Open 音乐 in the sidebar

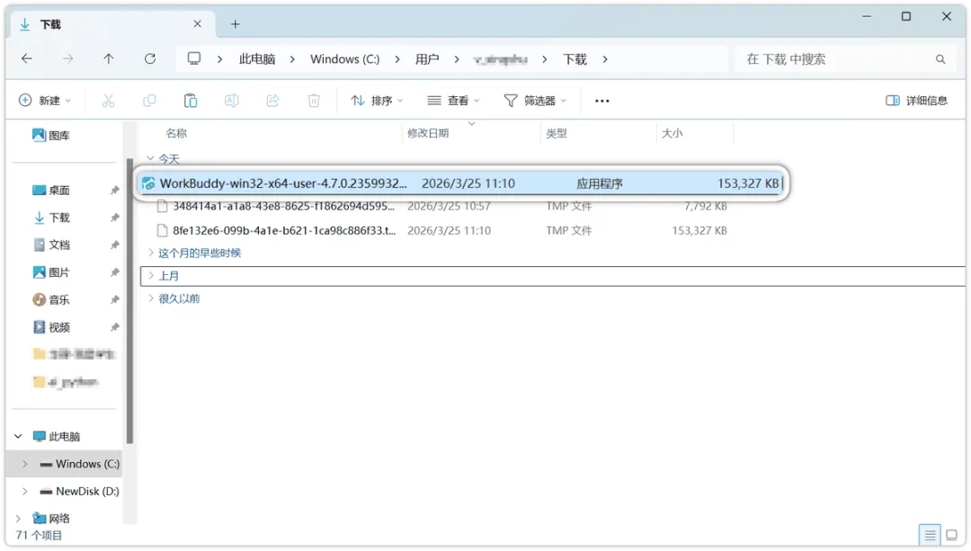tap(50, 299)
